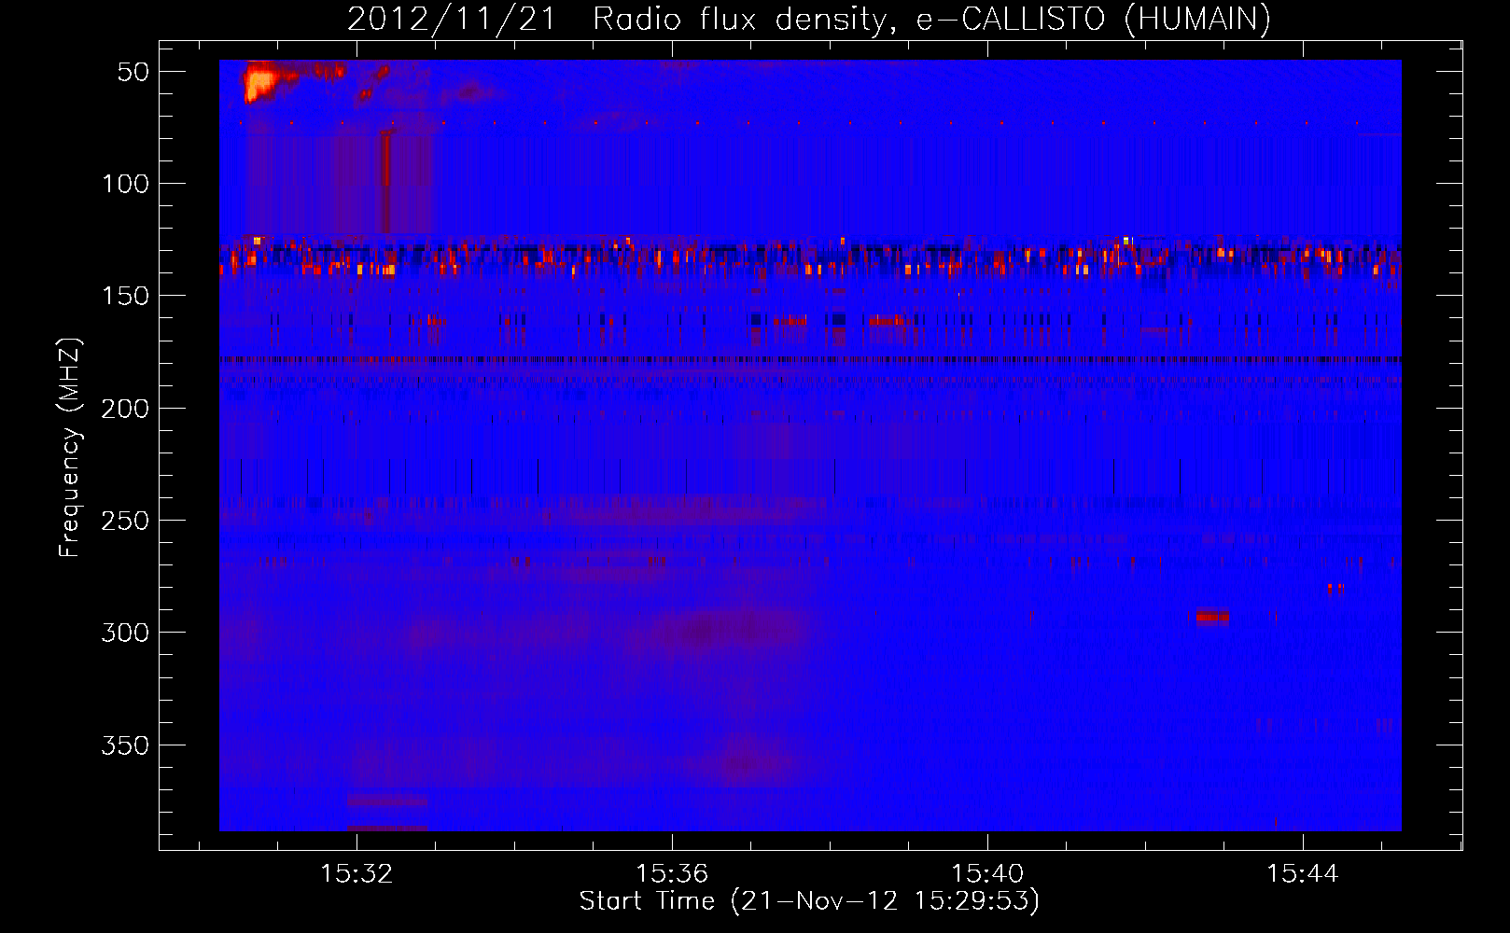Select the 150 MHz frequency tick label
The height and width of the screenshot is (933, 1510).
pos(126,296)
